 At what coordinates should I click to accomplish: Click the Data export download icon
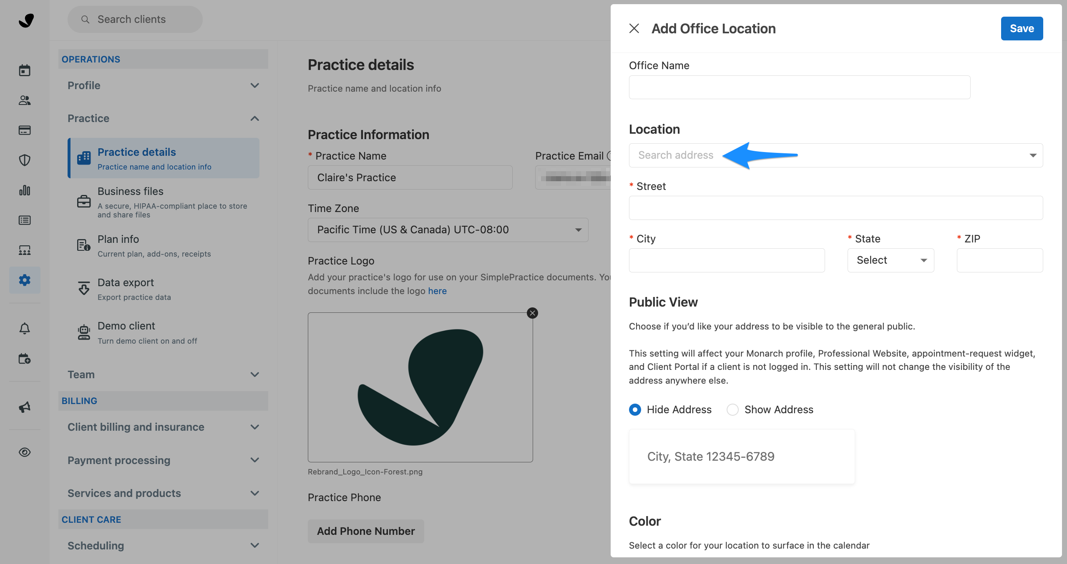click(x=84, y=288)
